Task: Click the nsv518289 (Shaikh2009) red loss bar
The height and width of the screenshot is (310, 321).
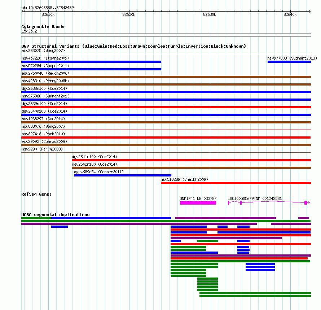Action: coord(236,183)
